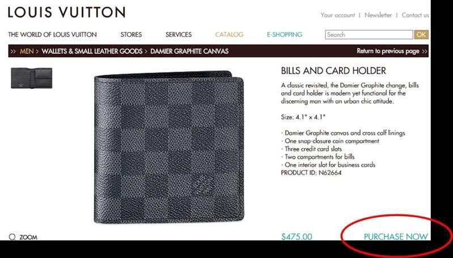
Task: Open the Your account link
Action: tap(338, 15)
